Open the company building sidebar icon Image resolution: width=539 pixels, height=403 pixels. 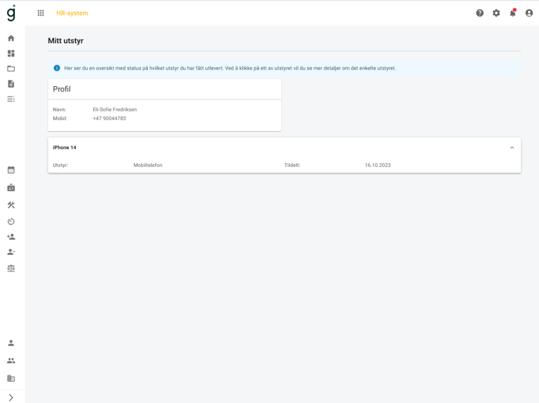[x=11, y=378]
